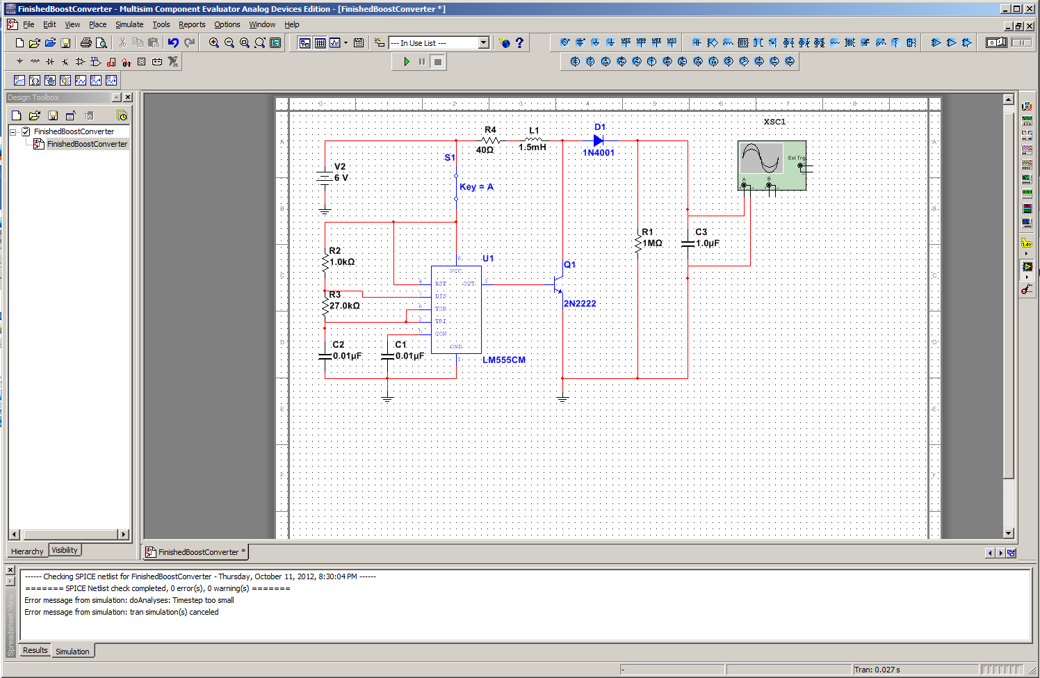
Task: Switch to the Simulation tab in the spreadsheet view
Action: pos(72,652)
